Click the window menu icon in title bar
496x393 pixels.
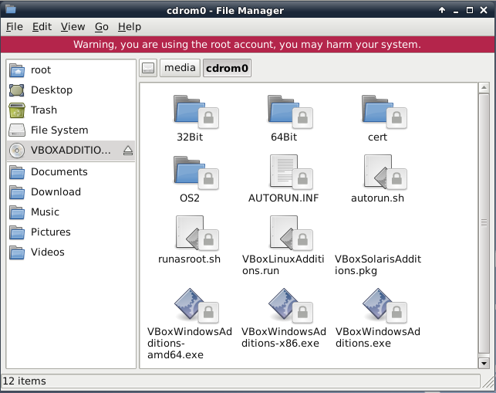pyautogui.click(x=10, y=9)
